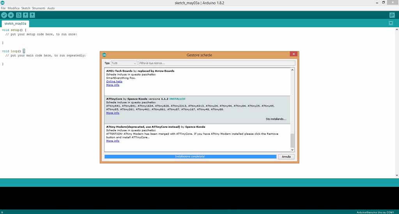Click the 'Sto installando...' status text
The width and height of the screenshot is (399, 214).
276,119
